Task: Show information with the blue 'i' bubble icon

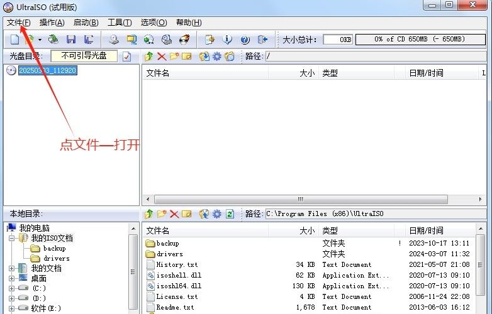Action: (227, 40)
